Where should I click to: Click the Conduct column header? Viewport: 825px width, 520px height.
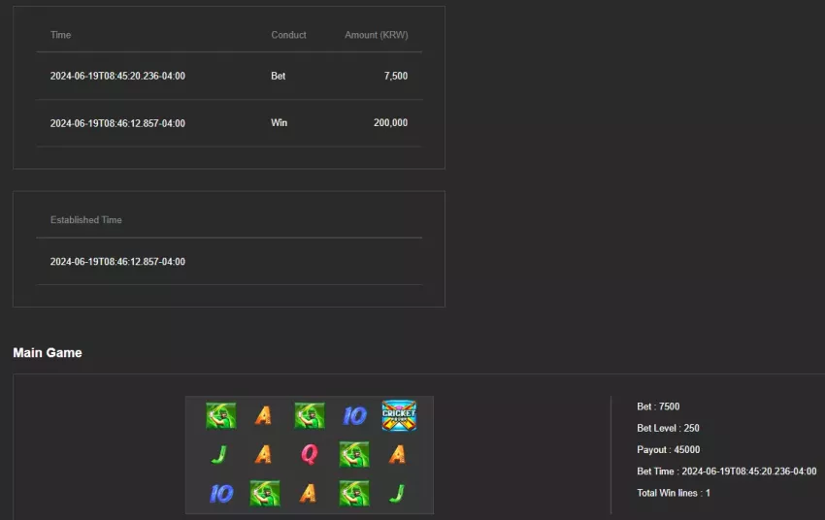(x=288, y=35)
